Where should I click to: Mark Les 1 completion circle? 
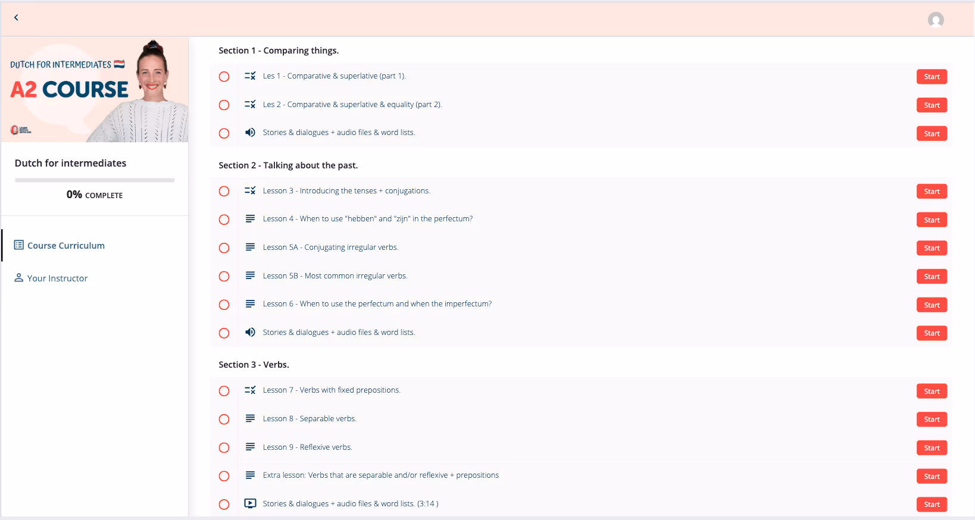(224, 77)
